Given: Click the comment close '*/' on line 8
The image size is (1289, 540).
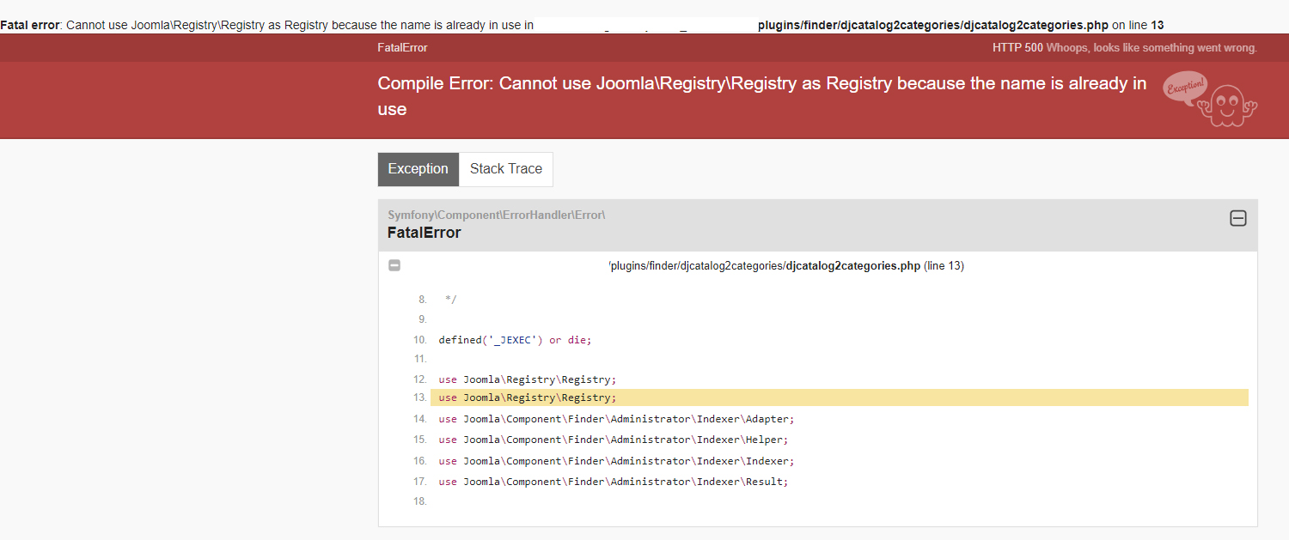Looking at the screenshot, I should point(450,300).
